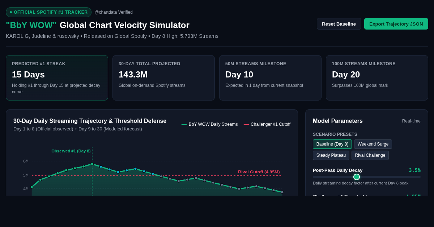434x227 pixels.
Task: Select the final Day 30 chart point
Action: coord(282,192)
